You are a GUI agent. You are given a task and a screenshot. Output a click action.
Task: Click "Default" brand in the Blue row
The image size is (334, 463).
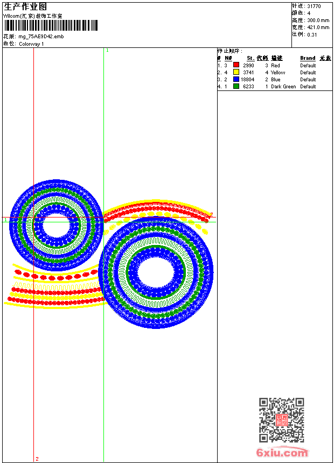point(308,80)
